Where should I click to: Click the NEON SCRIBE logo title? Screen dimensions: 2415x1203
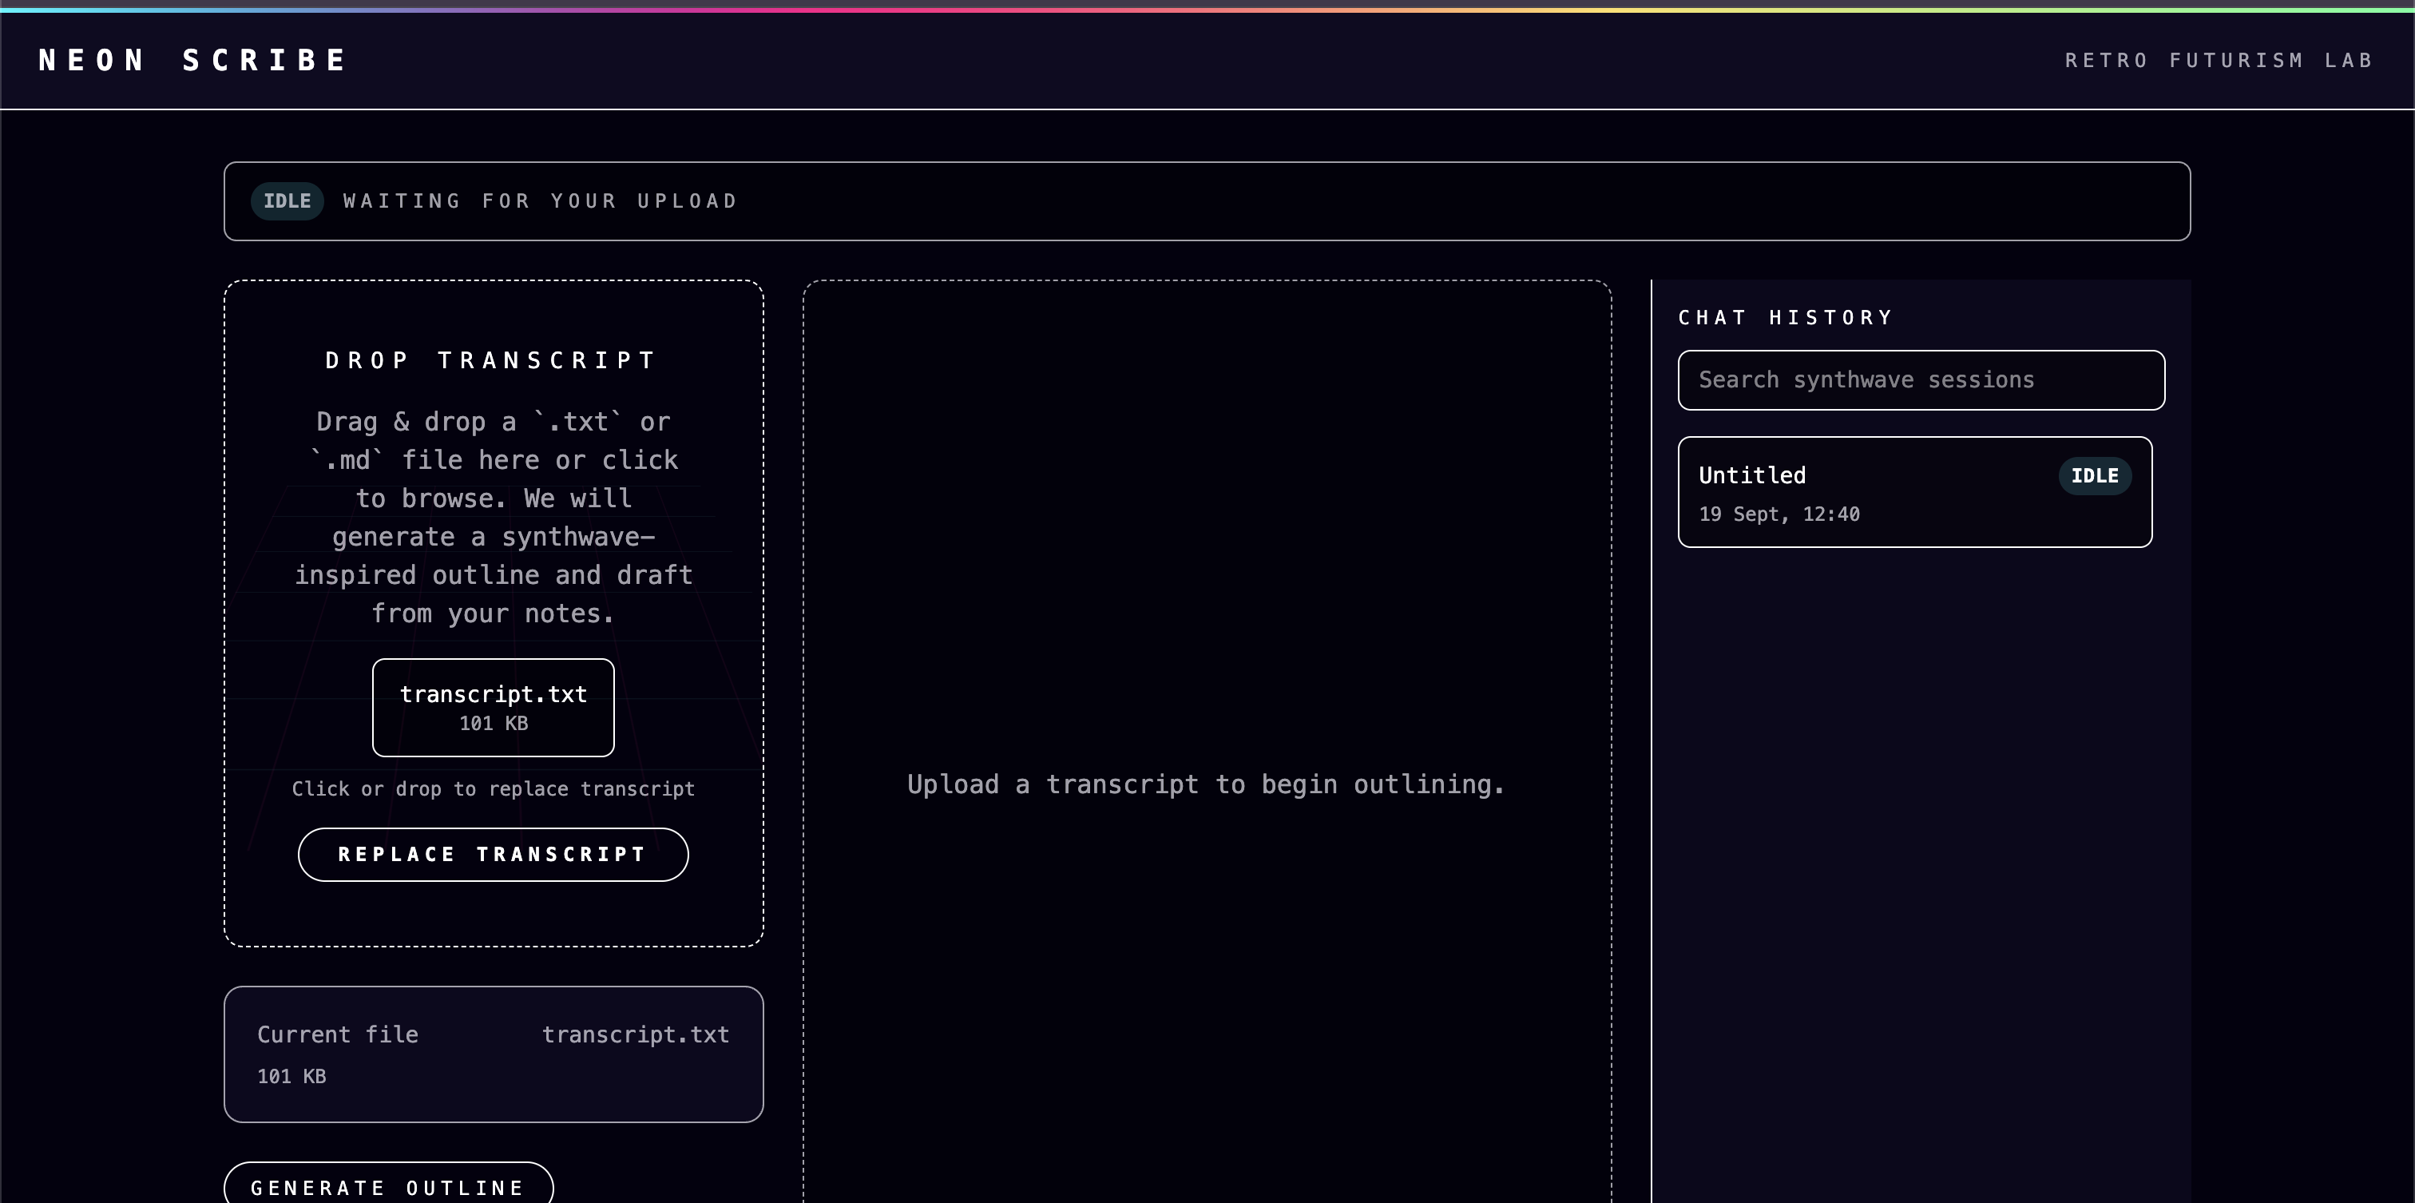click(192, 61)
